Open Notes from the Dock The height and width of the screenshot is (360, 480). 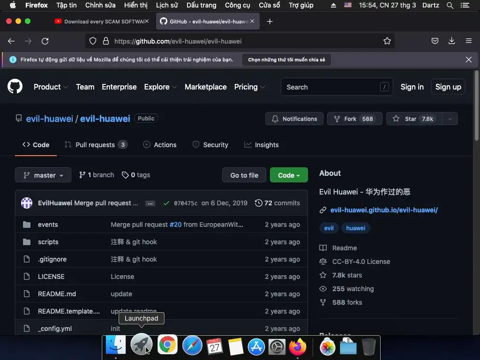click(x=236, y=346)
